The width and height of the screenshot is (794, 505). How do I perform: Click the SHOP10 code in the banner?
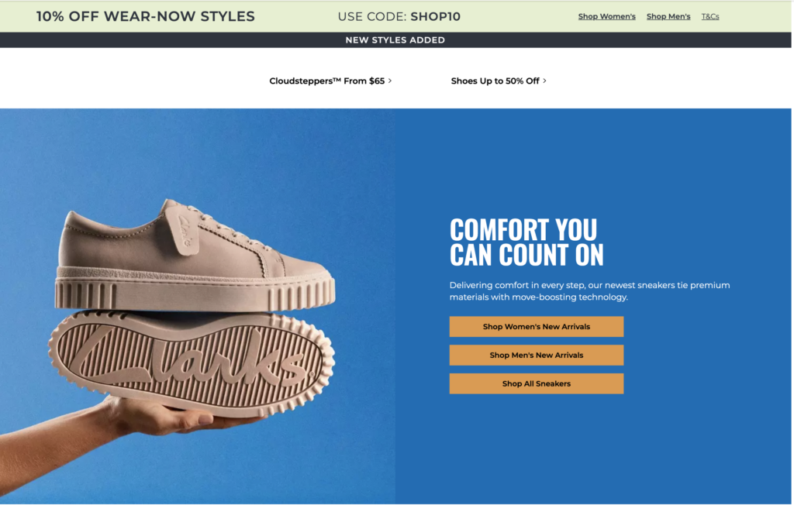436,17
